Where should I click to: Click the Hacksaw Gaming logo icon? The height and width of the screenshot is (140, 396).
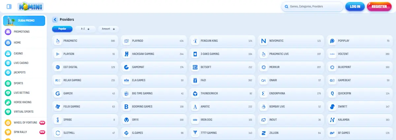(x=126, y=54)
